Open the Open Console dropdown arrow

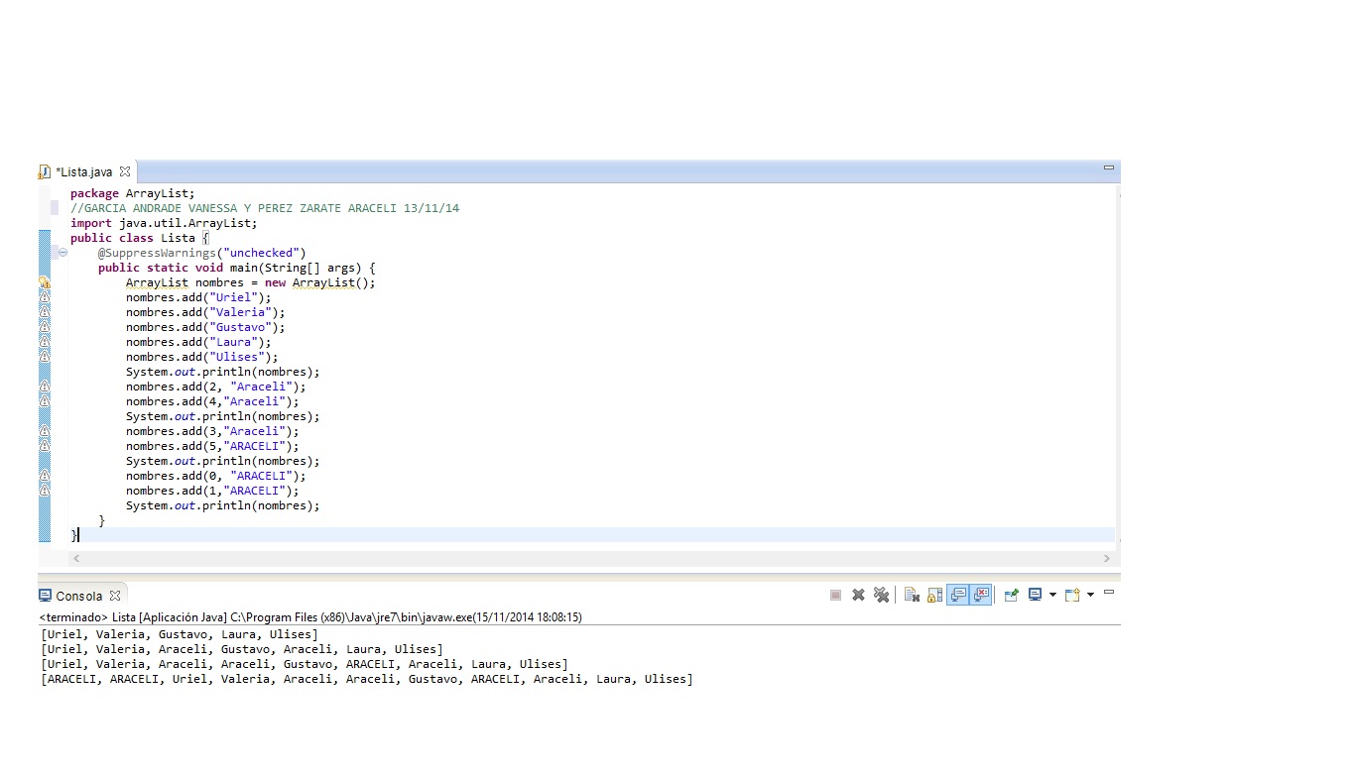[1090, 595]
